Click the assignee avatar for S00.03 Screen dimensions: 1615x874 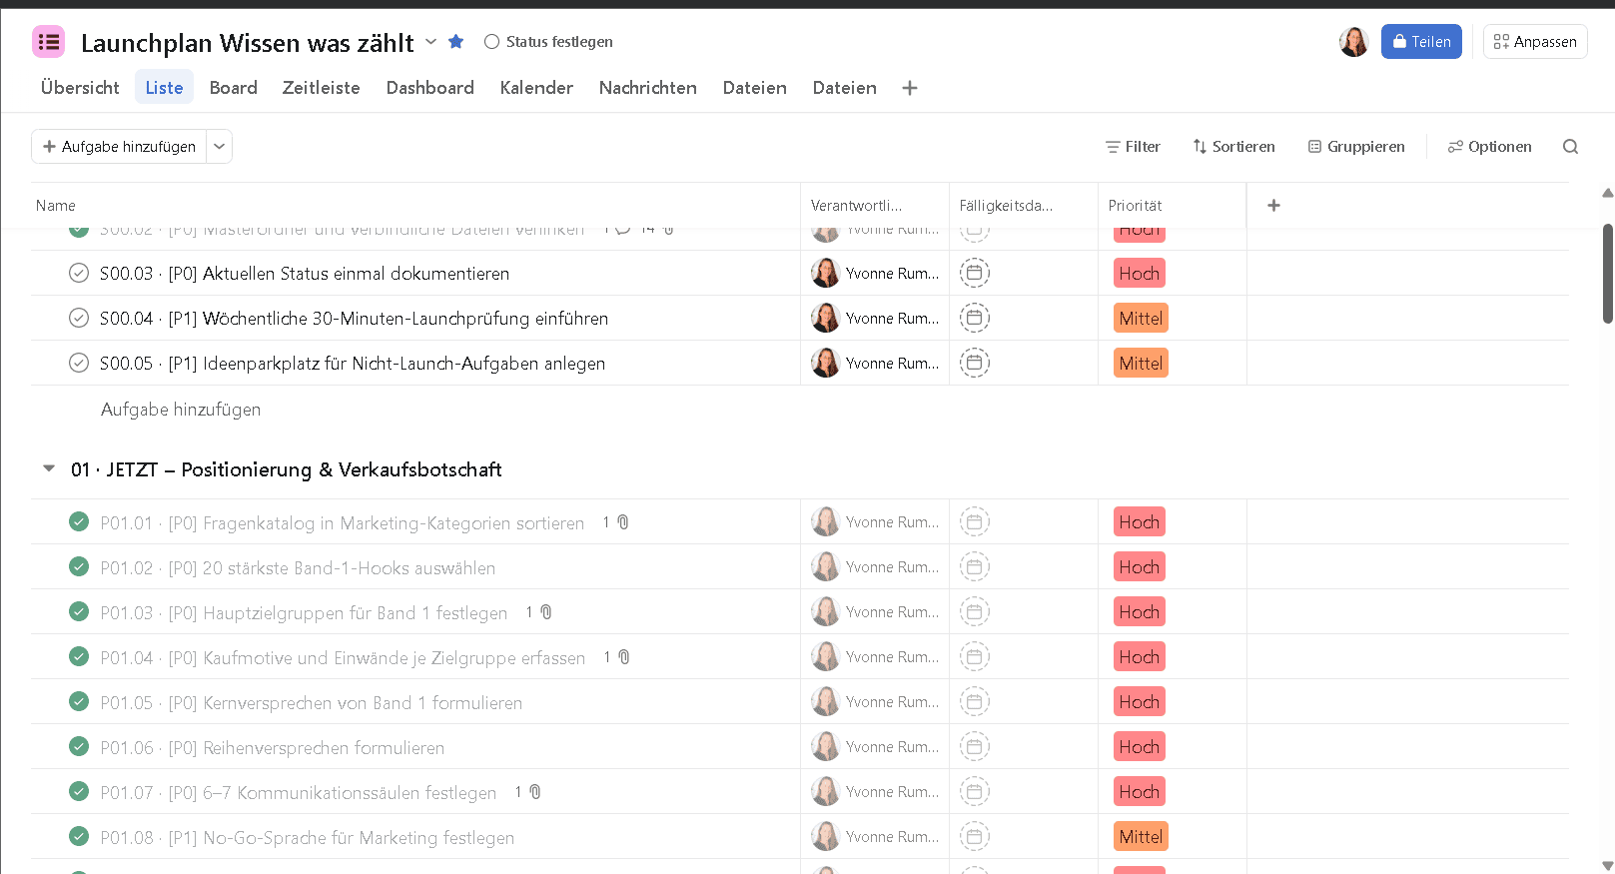tap(825, 273)
